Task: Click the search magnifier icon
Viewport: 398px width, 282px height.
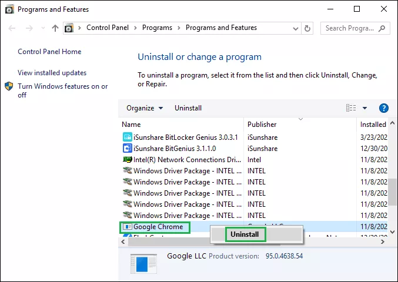Action: click(382, 28)
